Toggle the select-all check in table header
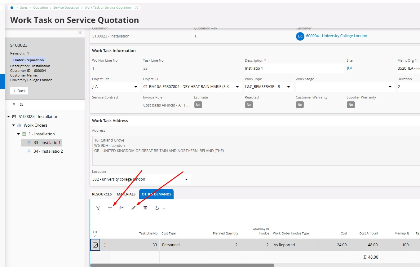Viewport: 420px width, 267px height. (x=95, y=236)
